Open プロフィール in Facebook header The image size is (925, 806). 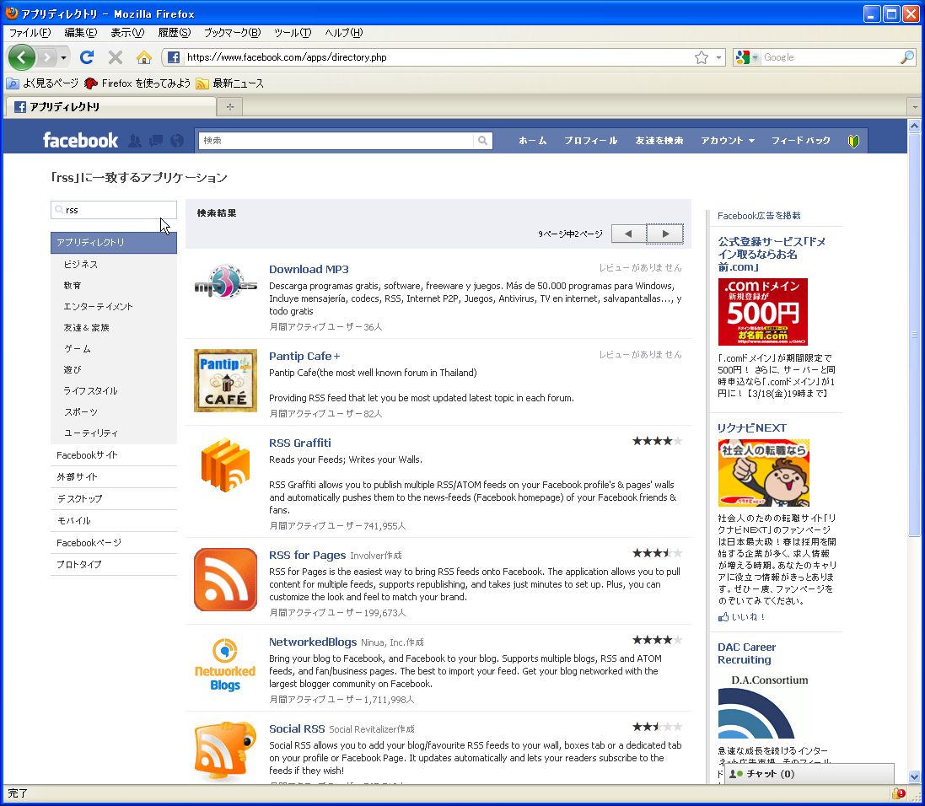pos(590,141)
